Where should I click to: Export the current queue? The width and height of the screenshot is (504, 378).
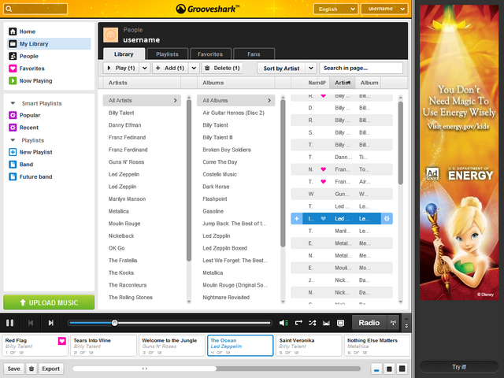click(x=50, y=369)
